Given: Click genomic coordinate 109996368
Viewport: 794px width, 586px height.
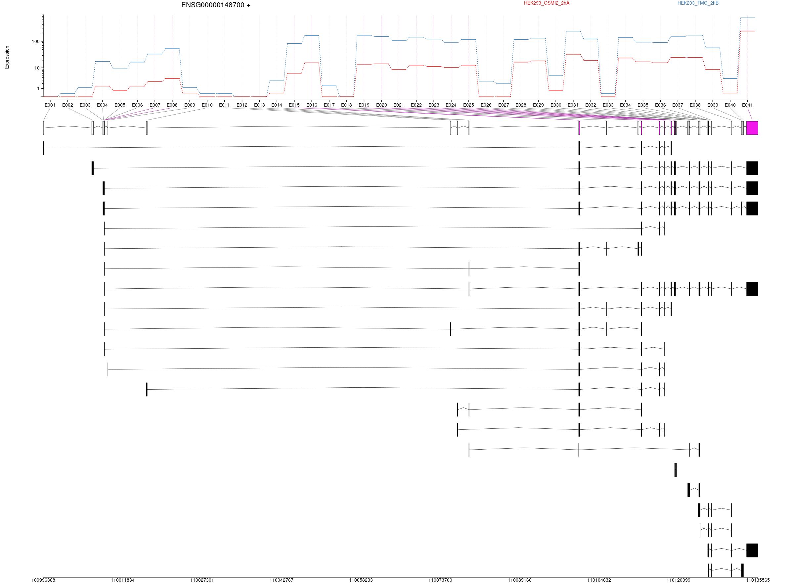Looking at the screenshot, I should [43, 580].
